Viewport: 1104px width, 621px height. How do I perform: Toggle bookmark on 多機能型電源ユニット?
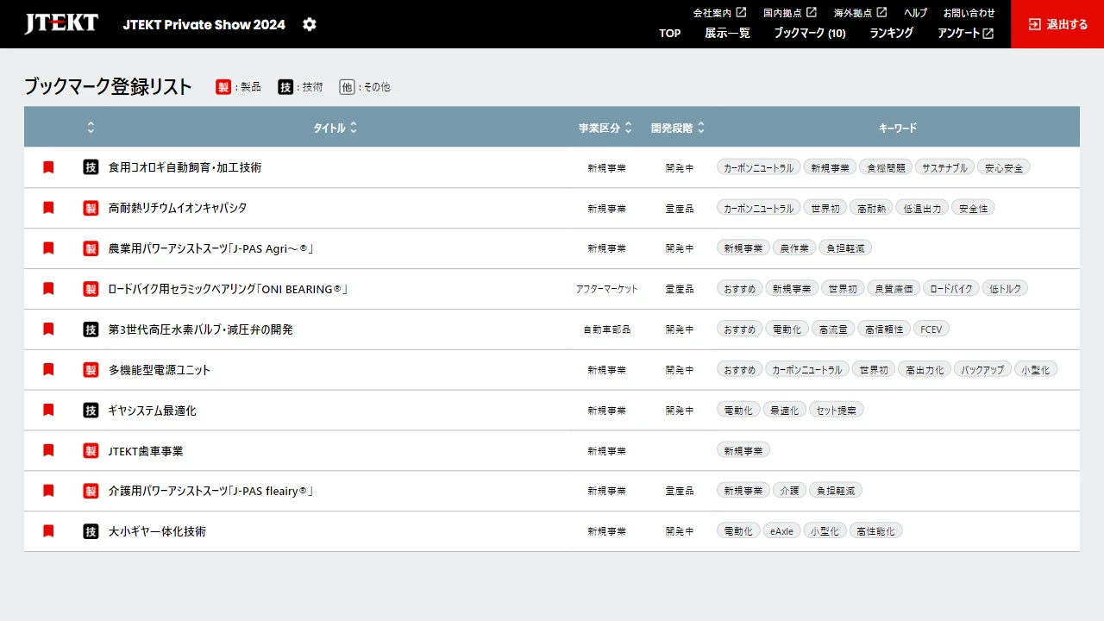tap(48, 370)
